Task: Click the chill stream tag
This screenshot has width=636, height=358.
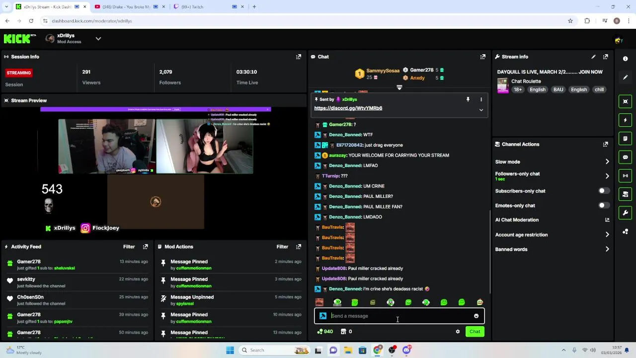Action: tap(599, 89)
